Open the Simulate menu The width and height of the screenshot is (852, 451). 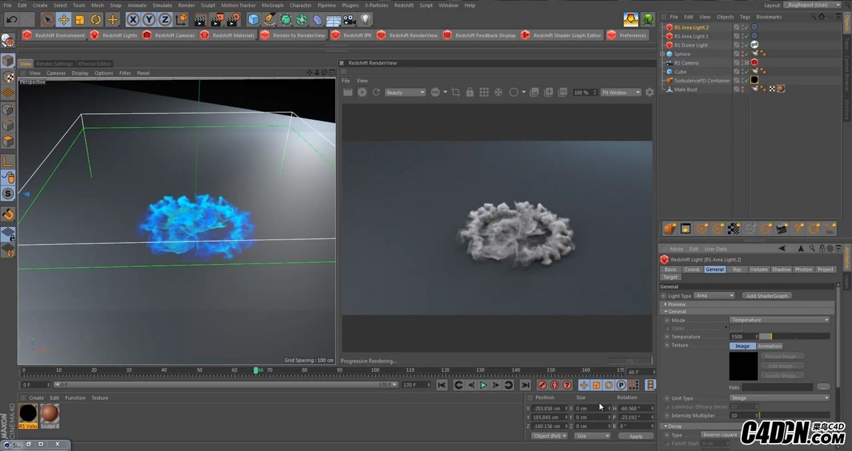click(x=162, y=5)
